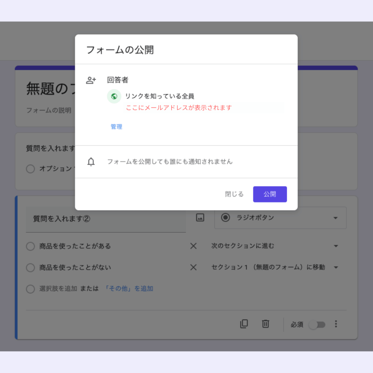Open the three-dot more options menu
373x373 pixels.
(336, 324)
